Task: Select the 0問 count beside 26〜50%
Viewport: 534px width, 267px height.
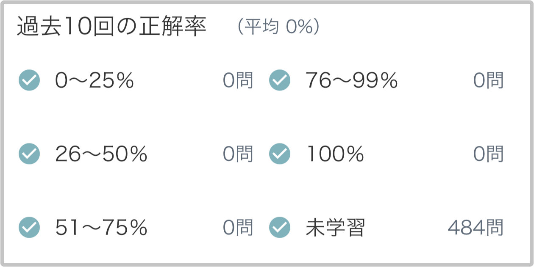Action: coord(238,154)
